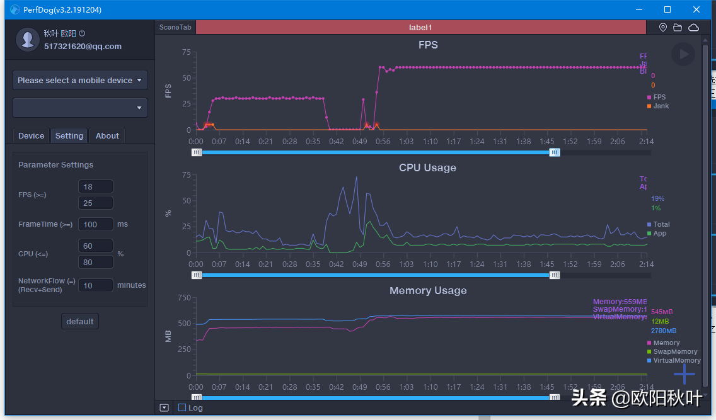This screenshot has width=716, height=420.
Task: Start recording with the play button
Action: pyautogui.click(x=683, y=54)
